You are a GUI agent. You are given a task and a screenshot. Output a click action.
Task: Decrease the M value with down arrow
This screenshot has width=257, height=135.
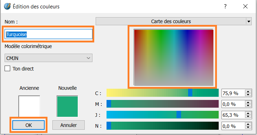click(x=248, y=106)
